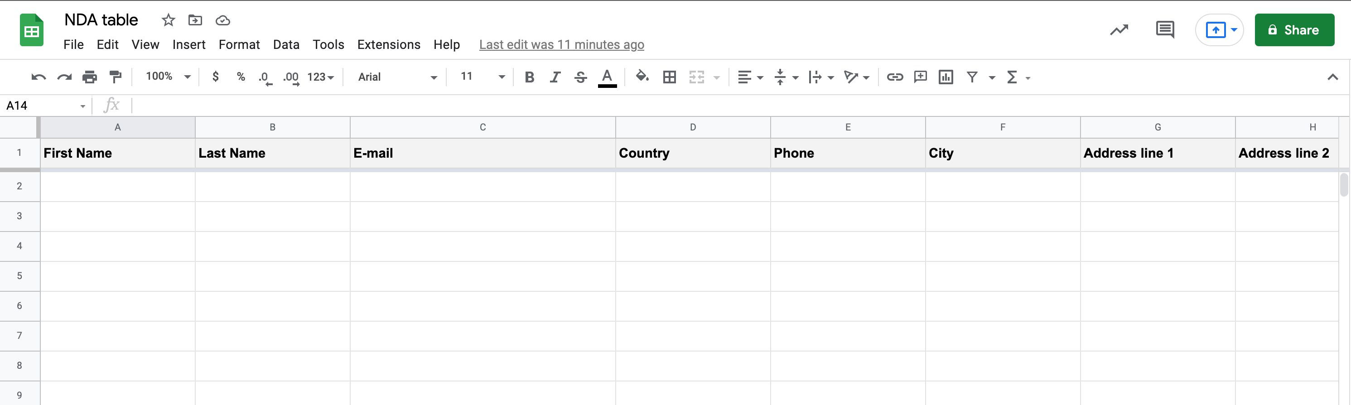
Task: Open the font size 11 dropdown
Action: [x=482, y=77]
